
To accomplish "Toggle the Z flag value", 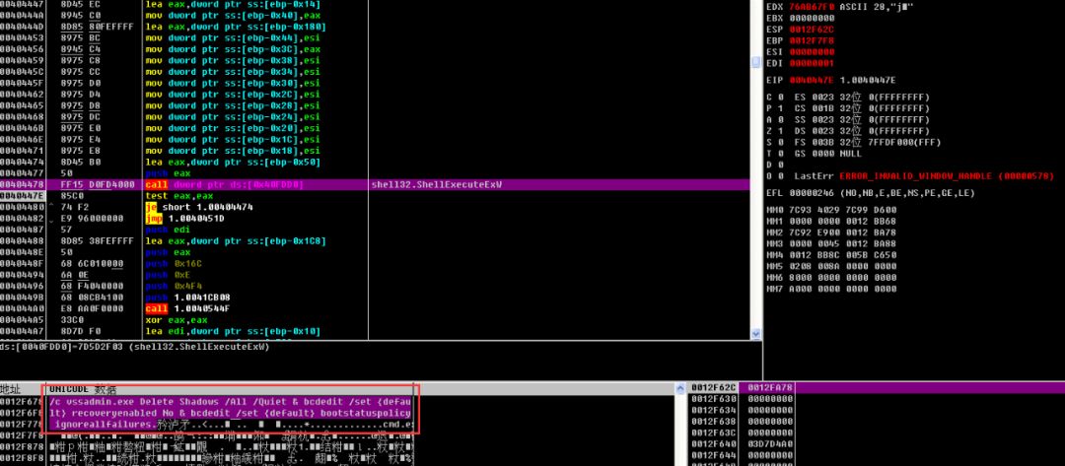I will point(781,131).
